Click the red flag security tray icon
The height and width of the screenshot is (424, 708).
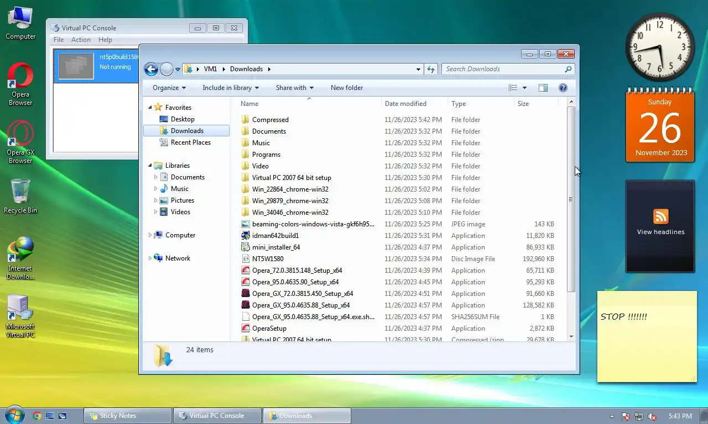tap(626, 416)
